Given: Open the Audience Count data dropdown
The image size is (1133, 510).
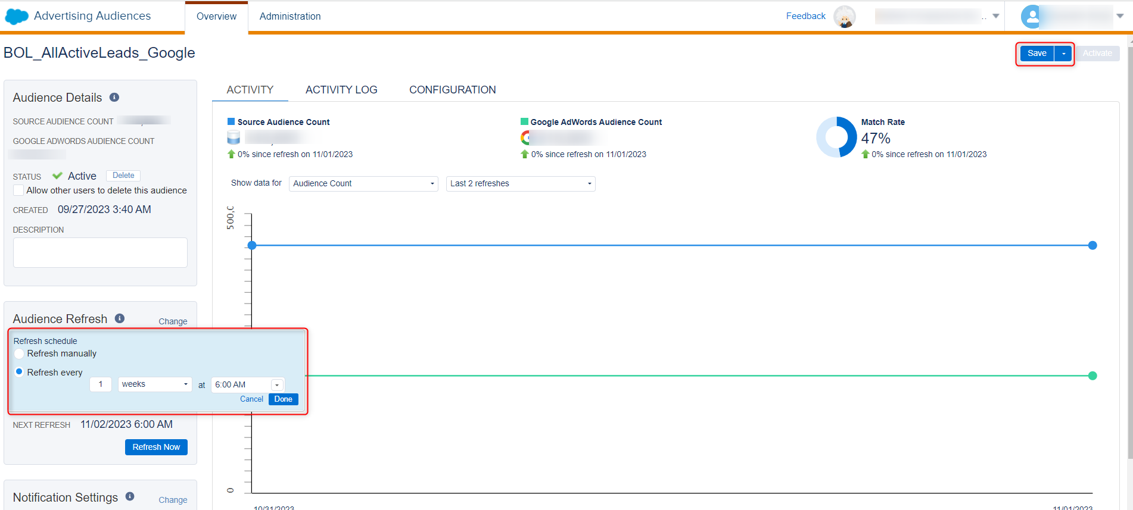Looking at the screenshot, I should 363,183.
